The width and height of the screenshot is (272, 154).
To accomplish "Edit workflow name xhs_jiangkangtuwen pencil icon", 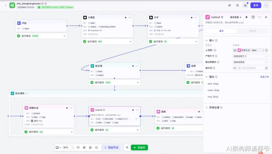I will (x=46, y=4).
